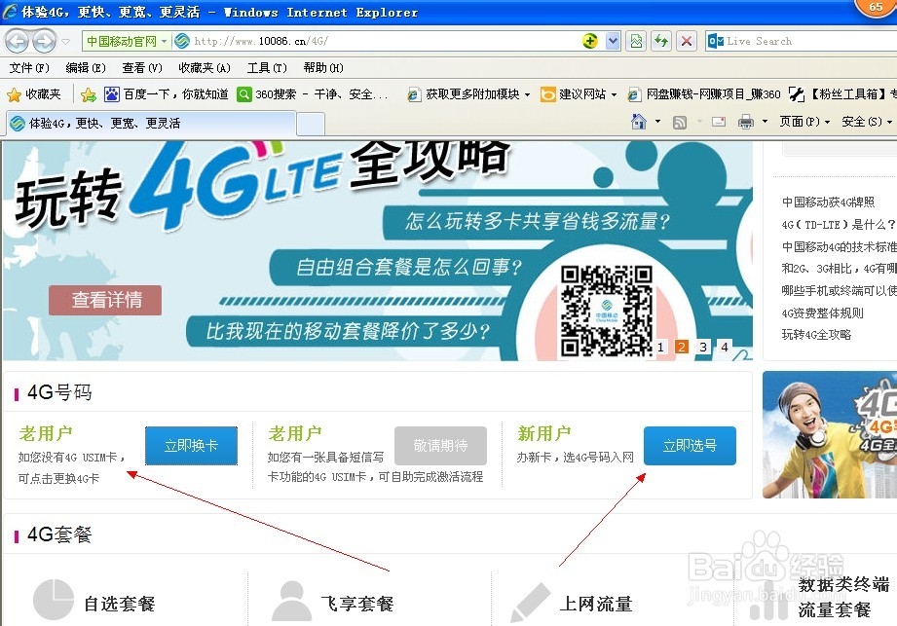Open the 4G(TD-LTE)是什么 link
The width and height of the screenshot is (897, 626).
point(839,224)
